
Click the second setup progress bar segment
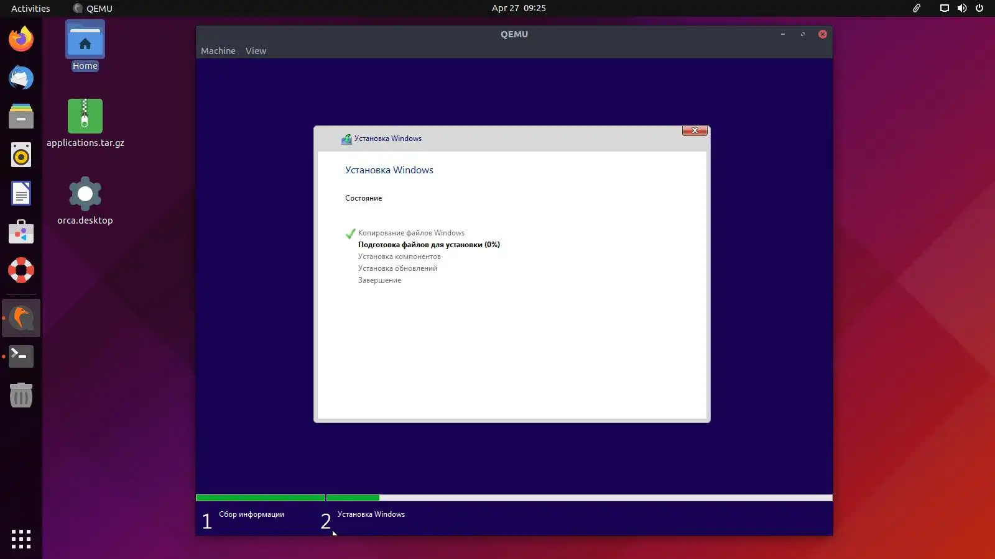(580, 498)
